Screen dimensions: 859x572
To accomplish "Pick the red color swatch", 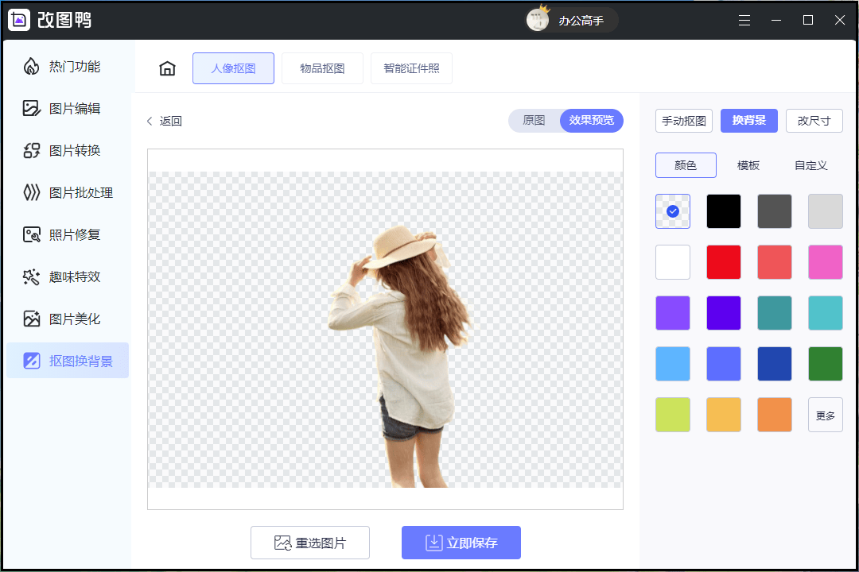I will click(724, 262).
